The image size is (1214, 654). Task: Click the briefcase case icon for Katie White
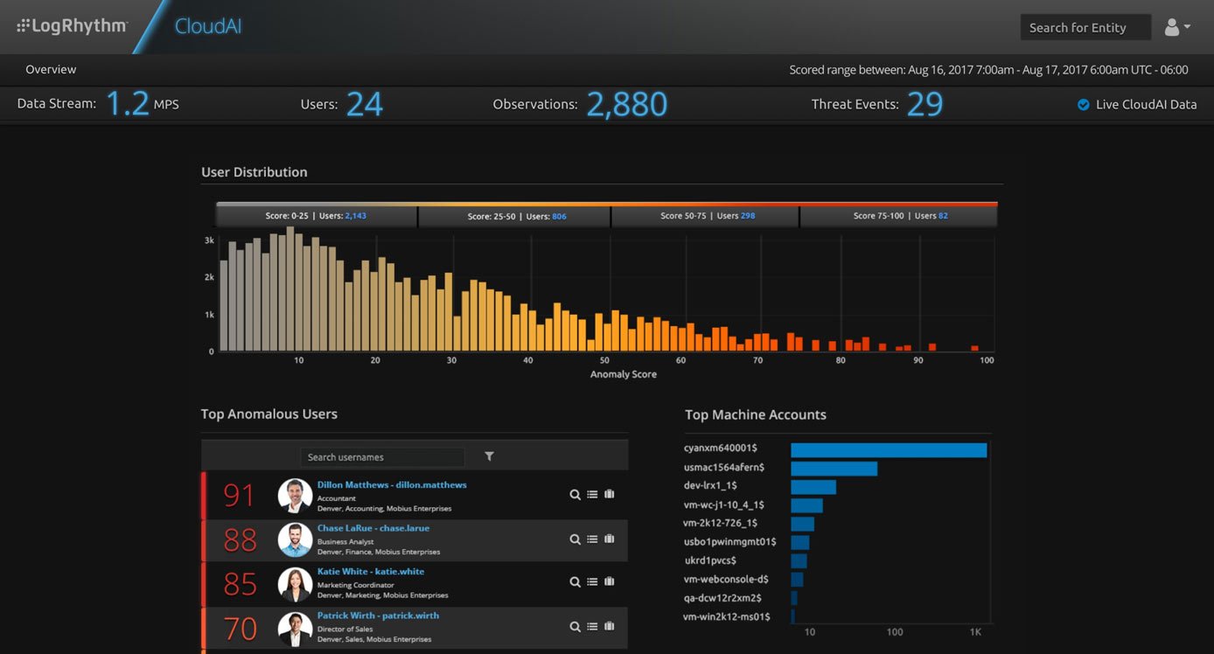point(609,581)
